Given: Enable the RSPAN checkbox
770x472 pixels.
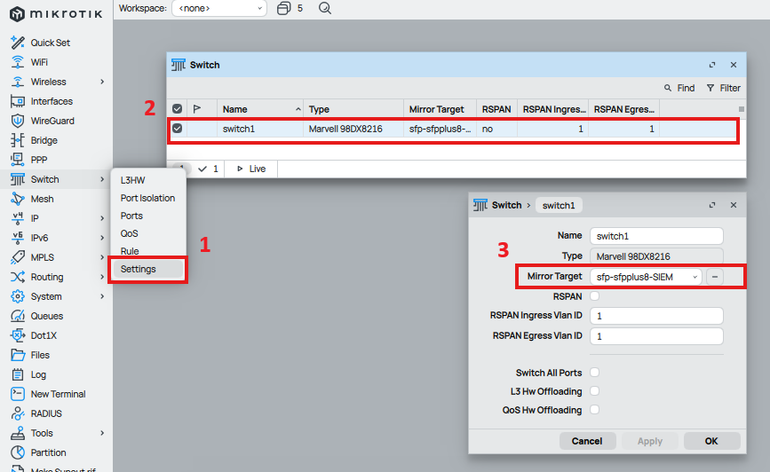Looking at the screenshot, I should pos(594,296).
